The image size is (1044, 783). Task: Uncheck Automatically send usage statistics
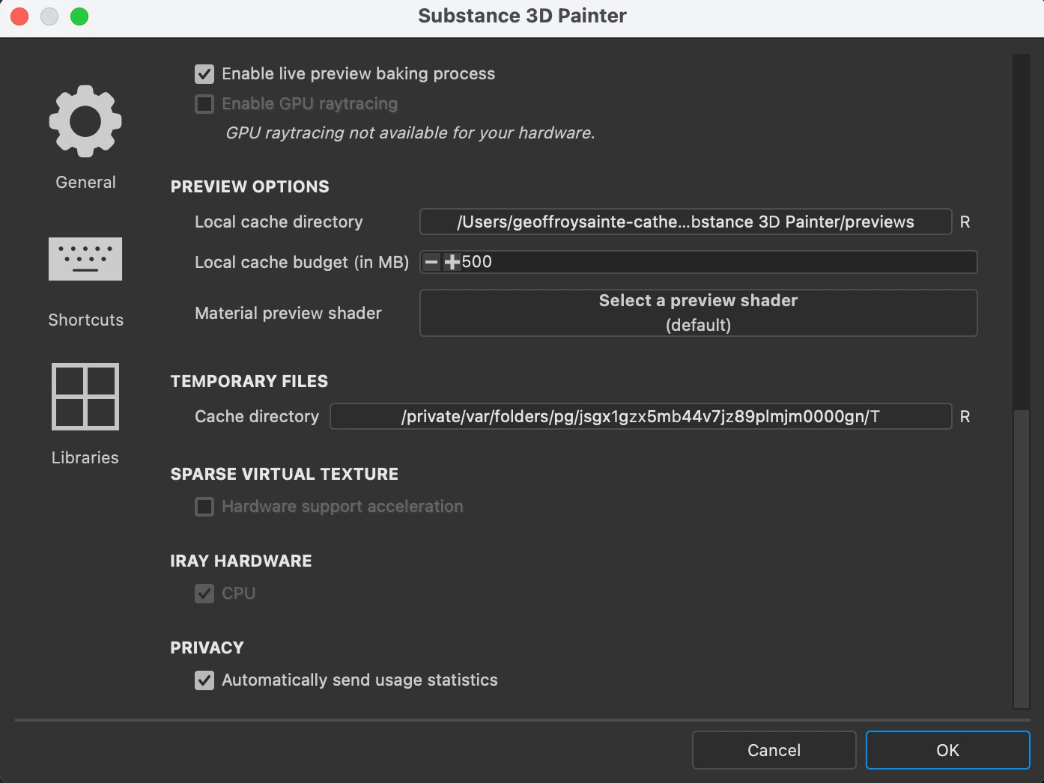point(204,680)
